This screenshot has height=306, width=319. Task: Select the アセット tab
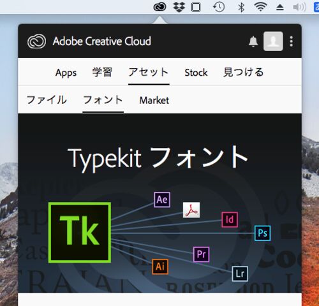point(149,72)
